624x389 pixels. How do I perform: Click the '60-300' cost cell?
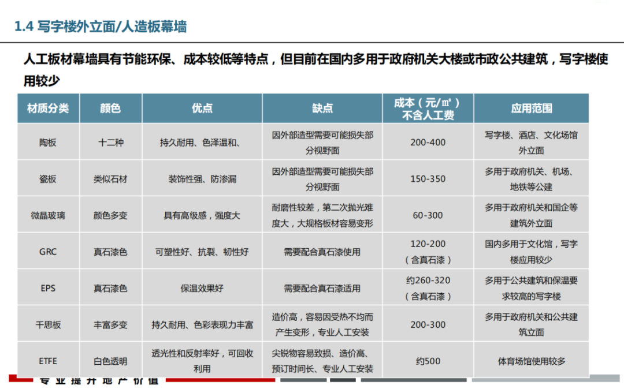428,215
